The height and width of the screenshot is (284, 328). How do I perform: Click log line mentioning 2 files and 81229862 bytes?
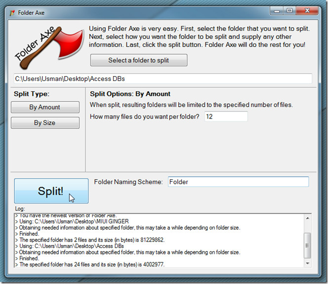(90, 240)
